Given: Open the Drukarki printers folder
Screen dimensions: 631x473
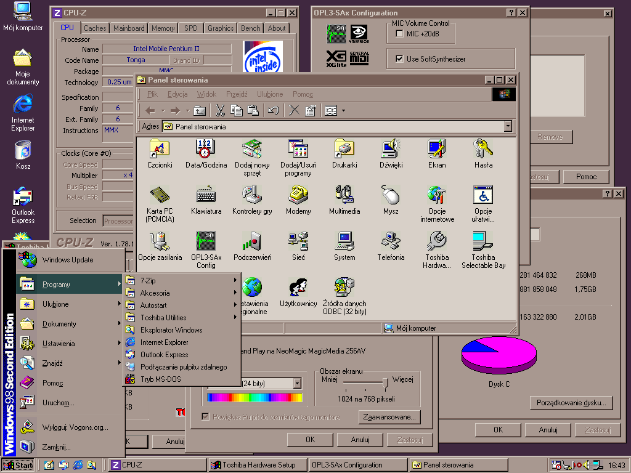Looking at the screenshot, I should [344, 149].
